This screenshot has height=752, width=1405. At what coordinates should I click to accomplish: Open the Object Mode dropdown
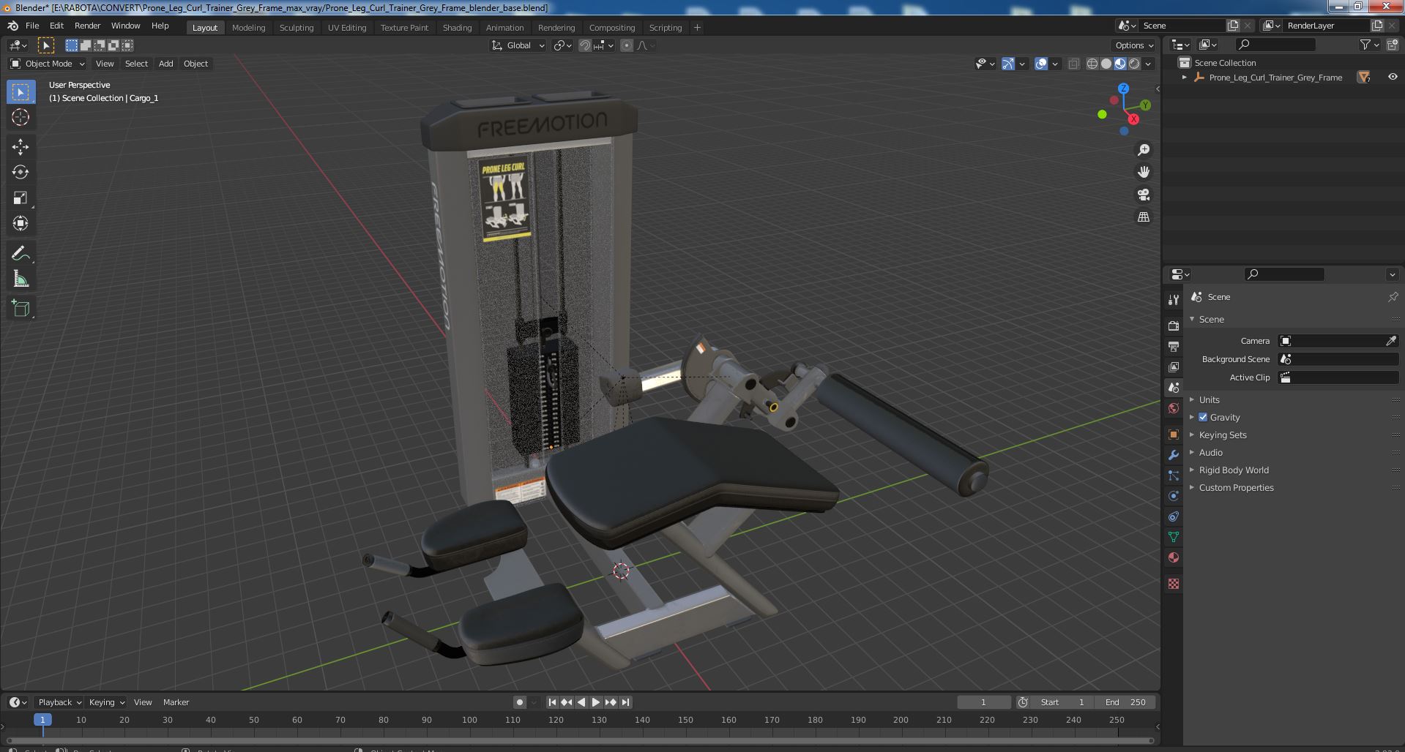48,64
